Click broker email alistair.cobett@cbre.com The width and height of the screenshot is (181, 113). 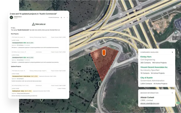[x=150, y=103]
